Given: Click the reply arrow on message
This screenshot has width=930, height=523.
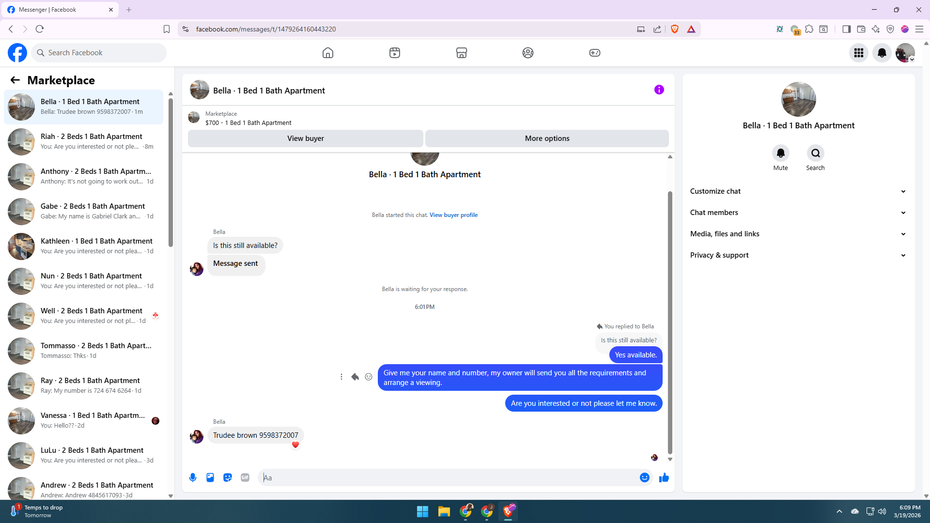Looking at the screenshot, I should [355, 377].
